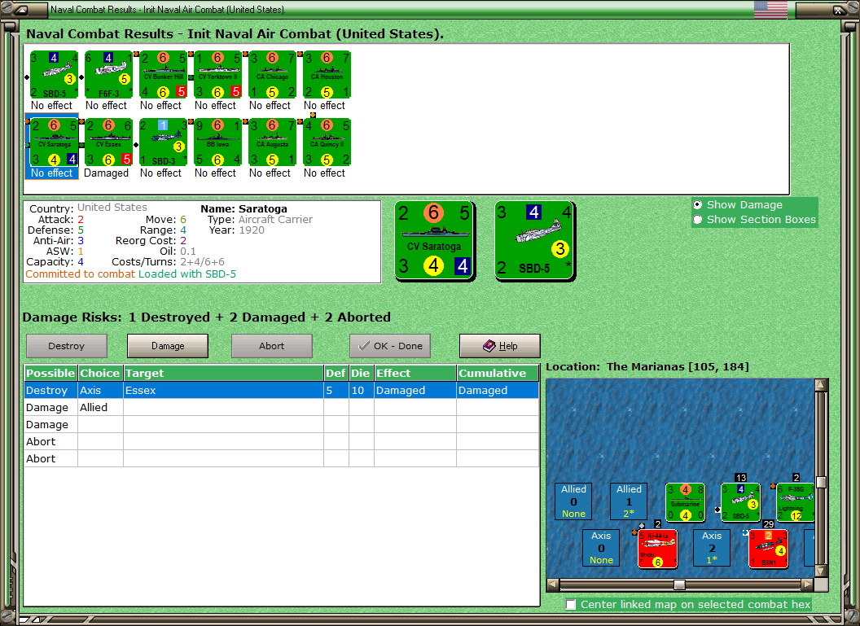The image size is (860, 626).
Task: Click the P-38G Lightning counter on map
Action: click(x=795, y=502)
